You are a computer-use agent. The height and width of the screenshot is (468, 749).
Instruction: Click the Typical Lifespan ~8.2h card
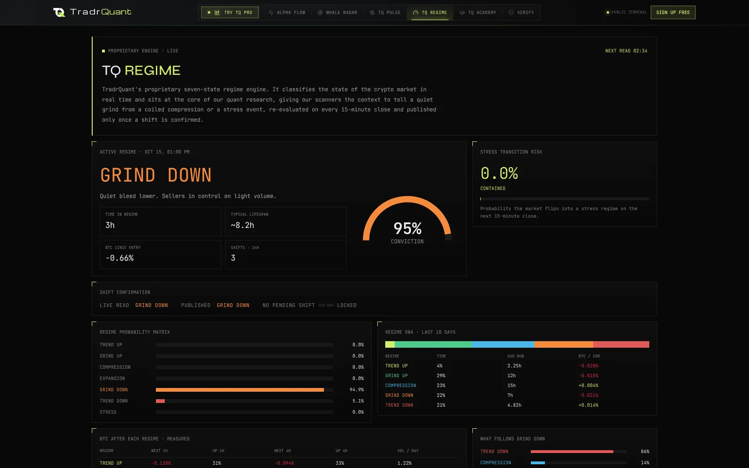tap(286, 221)
